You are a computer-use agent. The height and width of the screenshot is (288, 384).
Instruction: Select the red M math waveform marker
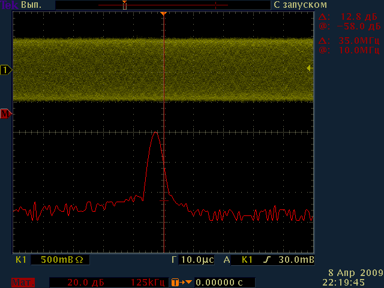click(5, 113)
